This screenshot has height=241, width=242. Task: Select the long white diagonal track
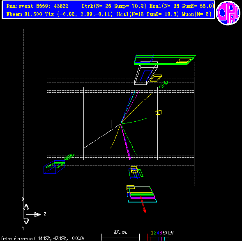(x=102, y=136)
